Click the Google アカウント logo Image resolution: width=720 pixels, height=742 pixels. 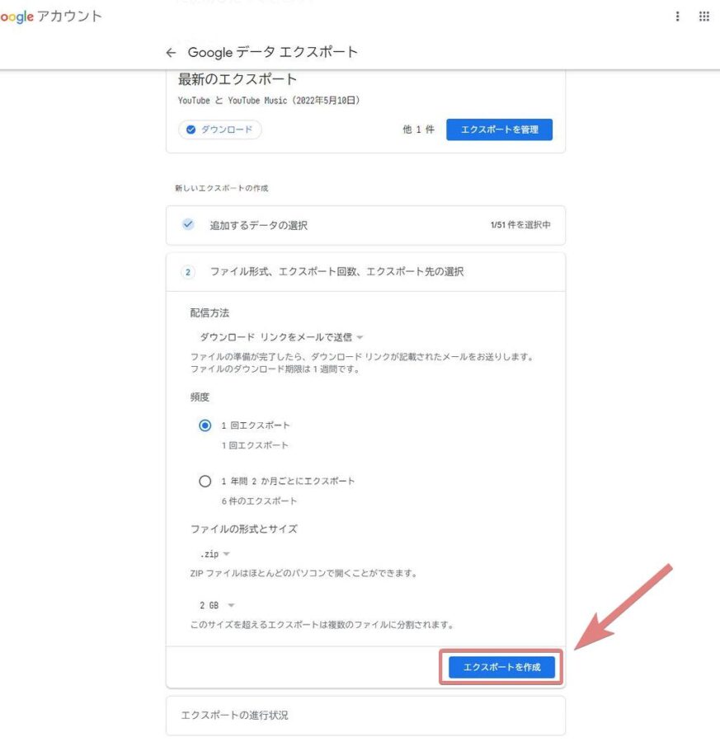tap(50, 16)
